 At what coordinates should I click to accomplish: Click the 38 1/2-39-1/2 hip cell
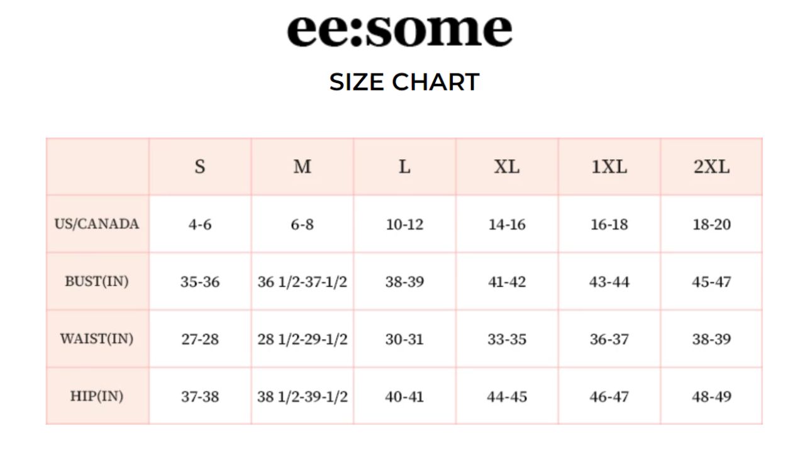coord(302,397)
